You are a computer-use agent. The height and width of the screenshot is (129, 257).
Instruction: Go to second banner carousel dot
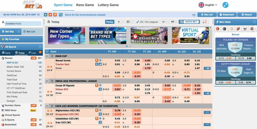(x=130, y=46)
